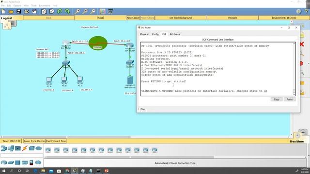
Task: Open the File menu
Action: pos(3,5)
